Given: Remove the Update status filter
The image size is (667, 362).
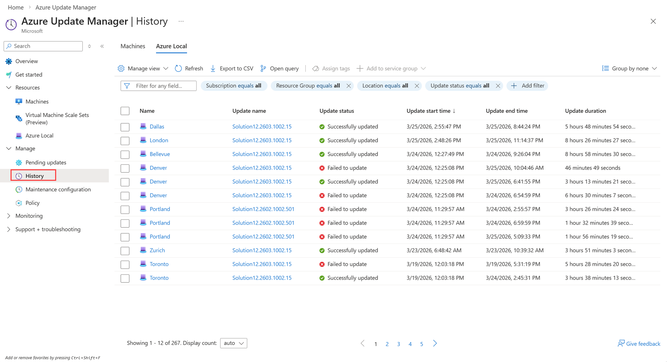Looking at the screenshot, I should click(498, 86).
